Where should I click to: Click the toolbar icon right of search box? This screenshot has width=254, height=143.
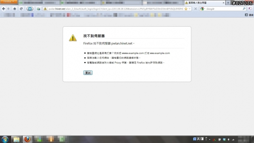click(250, 9)
